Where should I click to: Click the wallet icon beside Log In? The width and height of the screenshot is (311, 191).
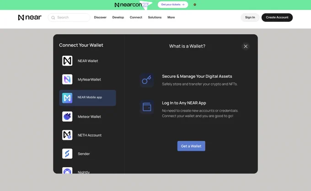(147, 107)
